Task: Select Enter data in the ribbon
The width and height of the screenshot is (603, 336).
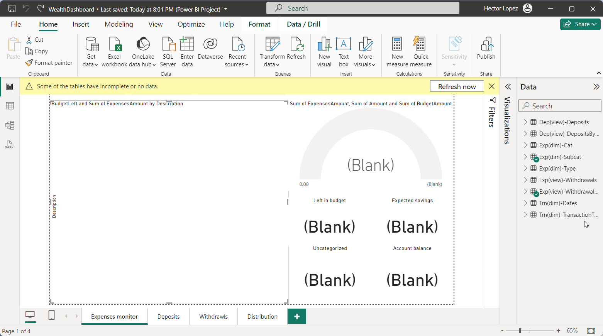Action: 187,51
